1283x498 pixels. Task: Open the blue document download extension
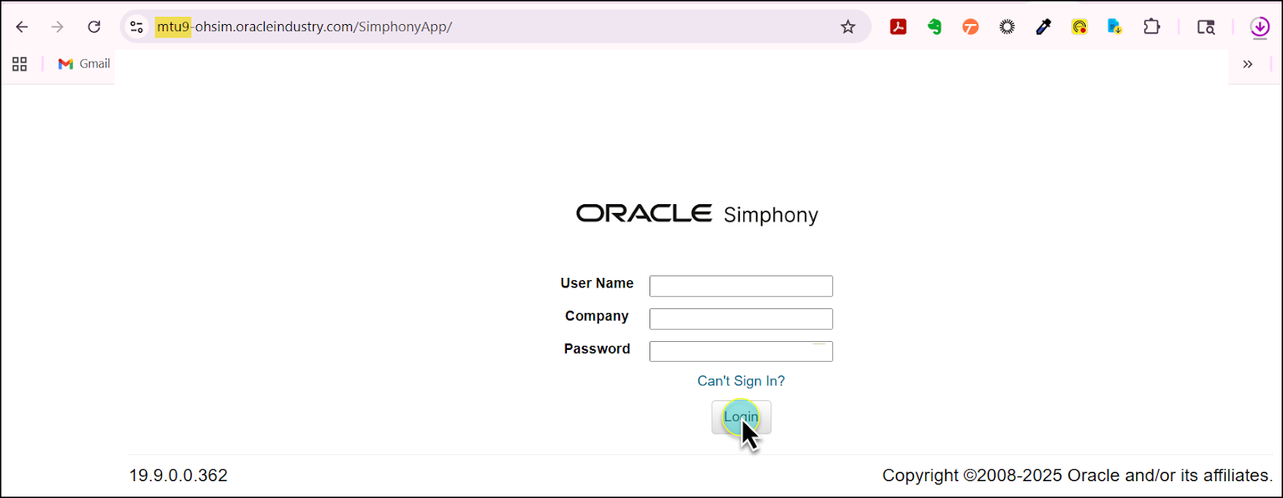[1115, 27]
